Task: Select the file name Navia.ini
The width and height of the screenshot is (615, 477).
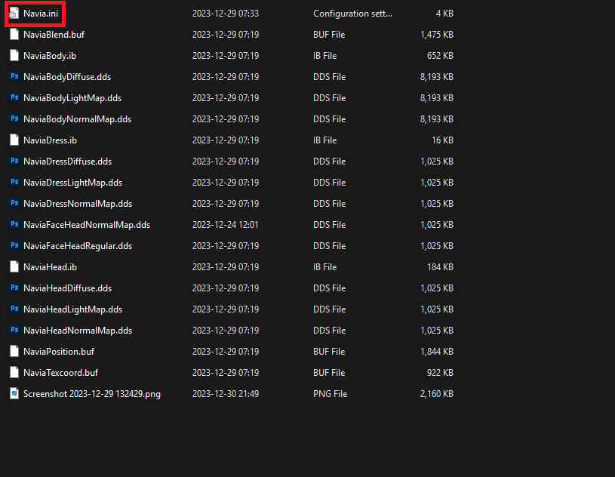Action: click(x=41, y=14)
